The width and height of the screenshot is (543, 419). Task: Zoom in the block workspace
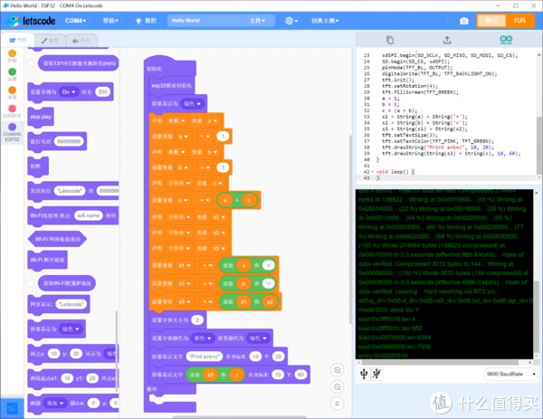[x=337, y=370]
